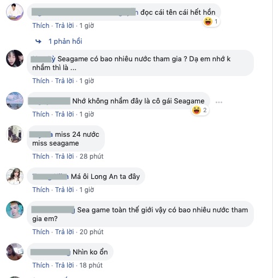Reply to the 'Má ôi Long An ta đây' comment
273x278 pixels.
pyautogui.click(x=64, y=190)
